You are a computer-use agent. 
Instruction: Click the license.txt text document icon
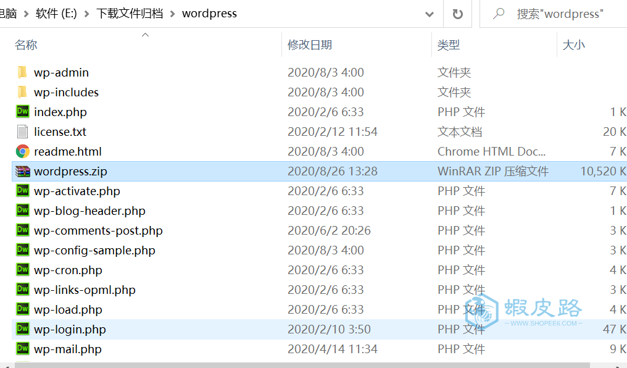23,132
